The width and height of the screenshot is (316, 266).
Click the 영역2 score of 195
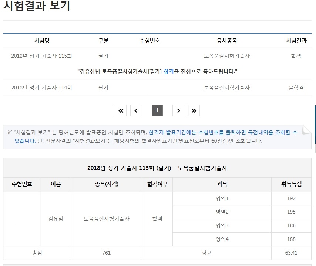[291, 212]
